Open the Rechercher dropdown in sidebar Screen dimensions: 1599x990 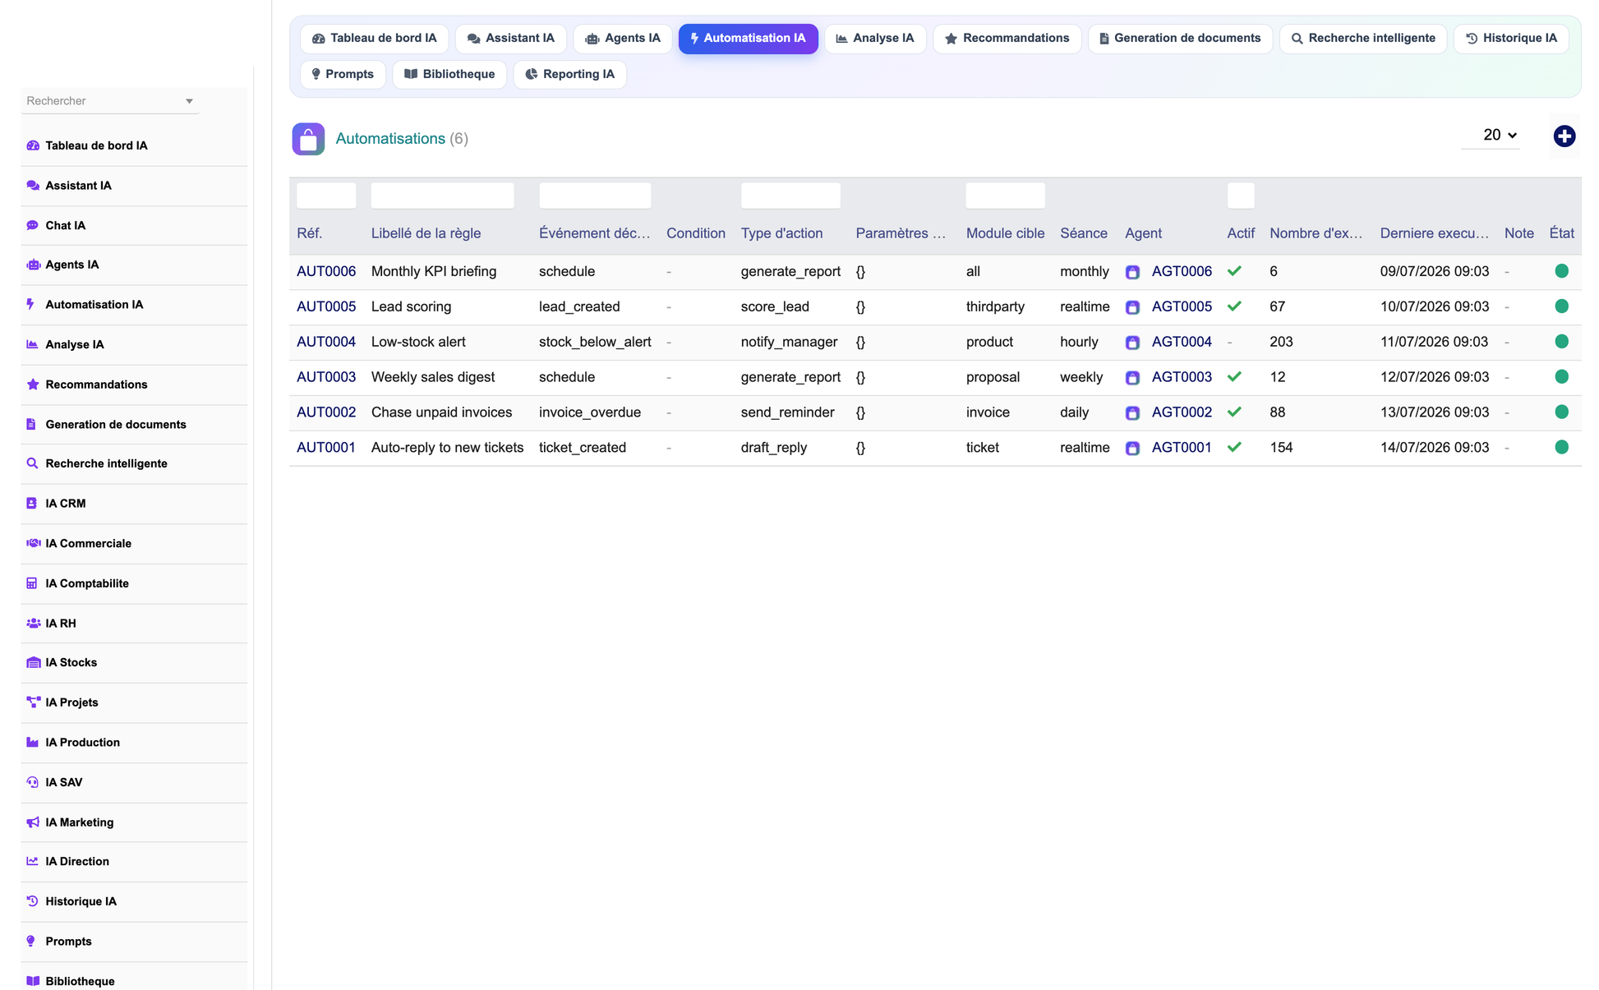(x=110, y=101)
